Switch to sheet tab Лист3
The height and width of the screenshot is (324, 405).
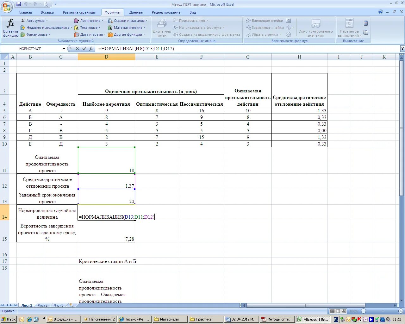point(58,305)
